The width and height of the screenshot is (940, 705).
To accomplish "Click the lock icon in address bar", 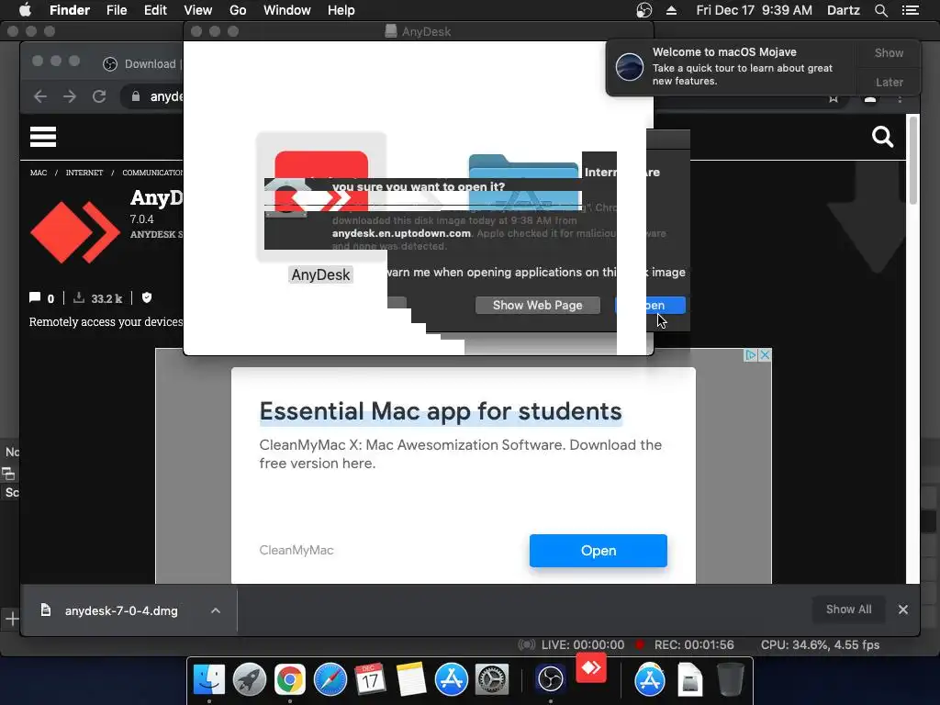I will [136, 95].
